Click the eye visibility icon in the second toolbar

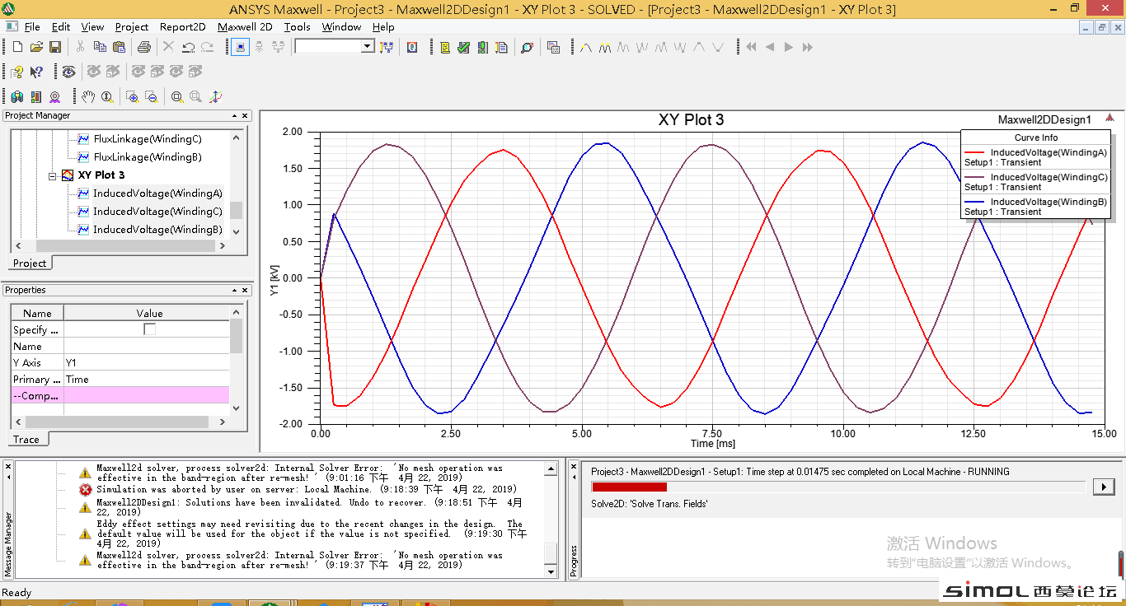click(68, 72)
